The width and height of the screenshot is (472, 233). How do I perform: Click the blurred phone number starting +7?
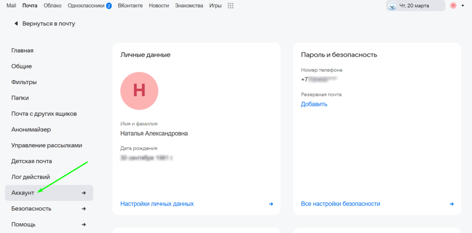tap(319, 80)
